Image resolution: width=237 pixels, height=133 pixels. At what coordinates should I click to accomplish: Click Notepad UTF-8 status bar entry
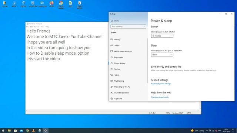pyautogui.click(x=189, y=113)
